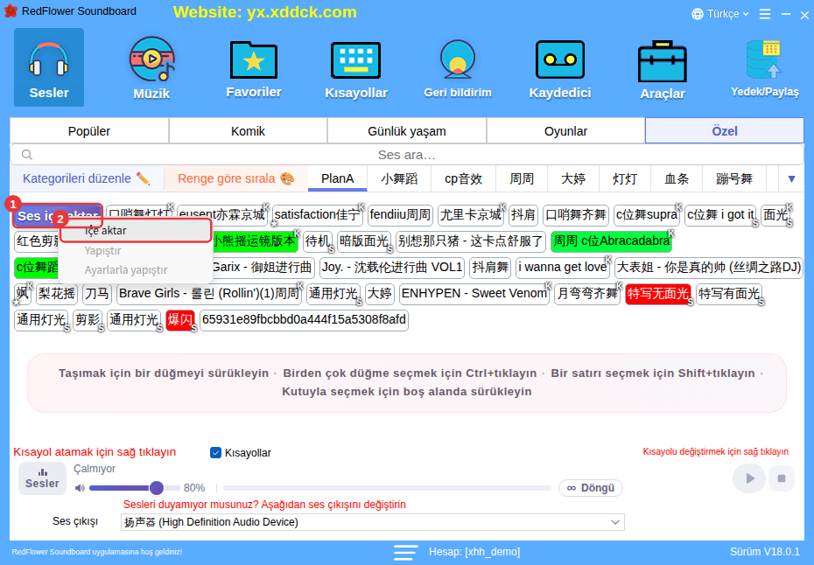
Task: Toggle the Kısayollar checkbox
Action: (x=215, y=453)
